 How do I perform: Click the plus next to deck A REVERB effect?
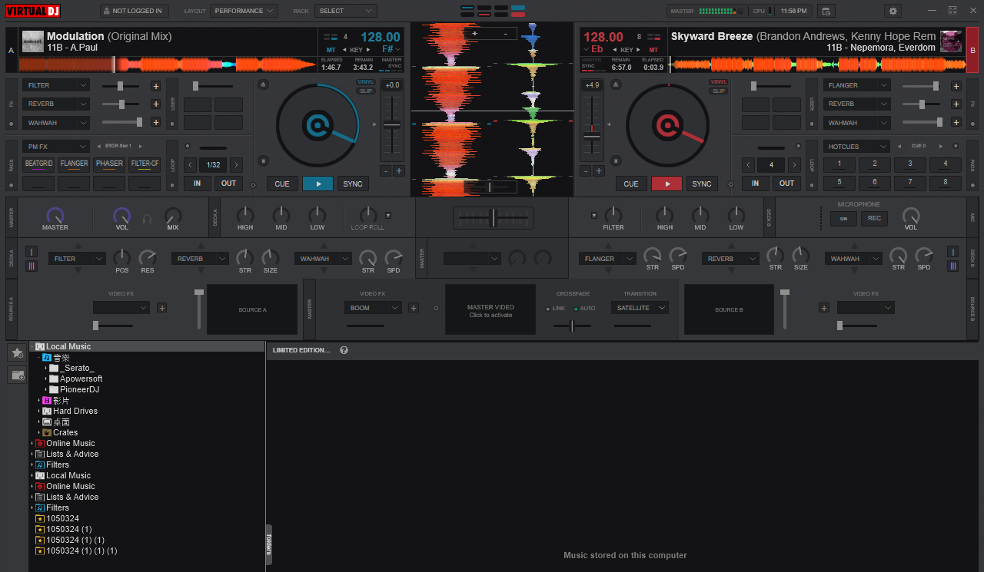point(155,104)
